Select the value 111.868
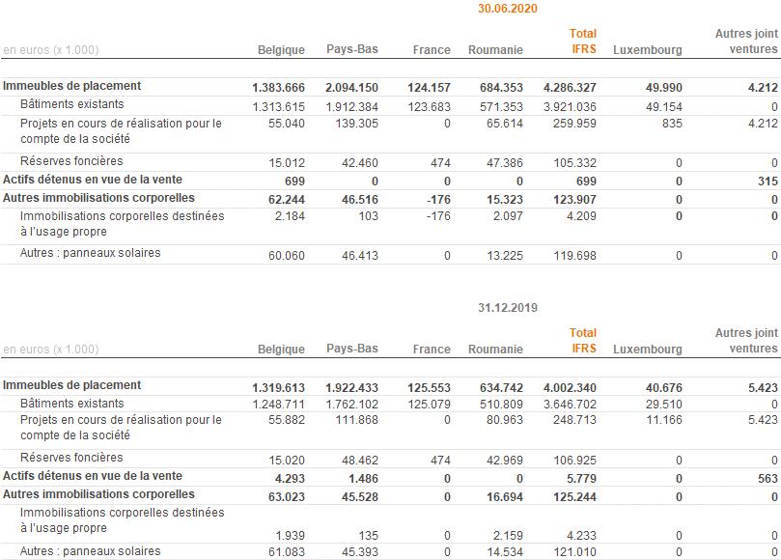 click(x=356, y=420)
